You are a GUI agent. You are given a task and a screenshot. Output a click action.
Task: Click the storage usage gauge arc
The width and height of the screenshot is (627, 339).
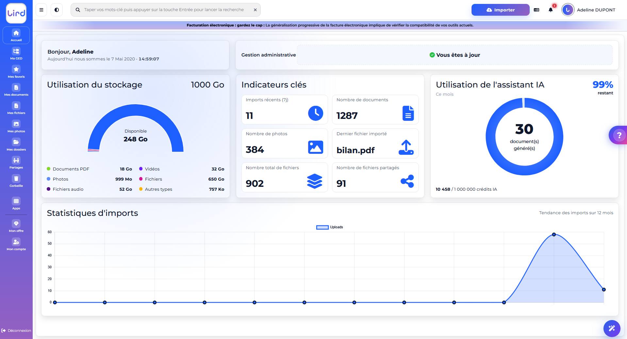136,110
